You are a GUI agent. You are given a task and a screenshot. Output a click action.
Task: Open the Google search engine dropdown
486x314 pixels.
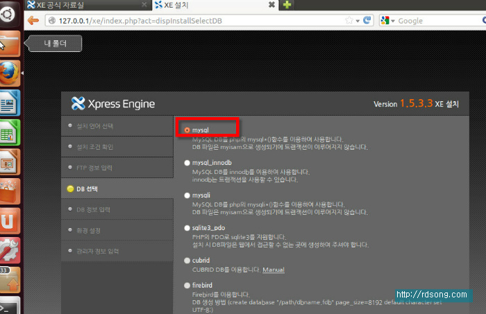pos(387,21)
